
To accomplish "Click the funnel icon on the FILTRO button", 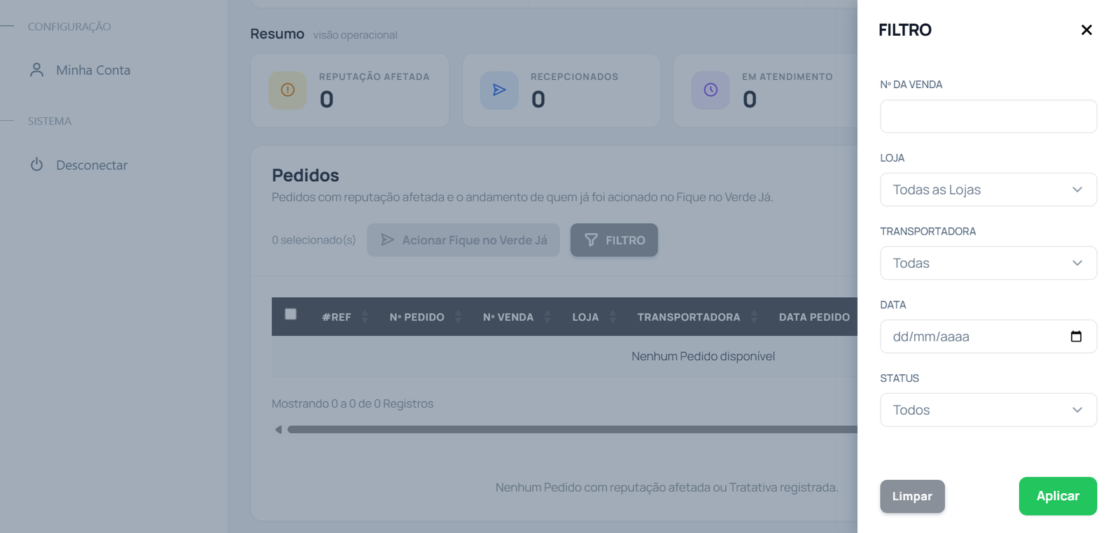I will click(591, 240).
